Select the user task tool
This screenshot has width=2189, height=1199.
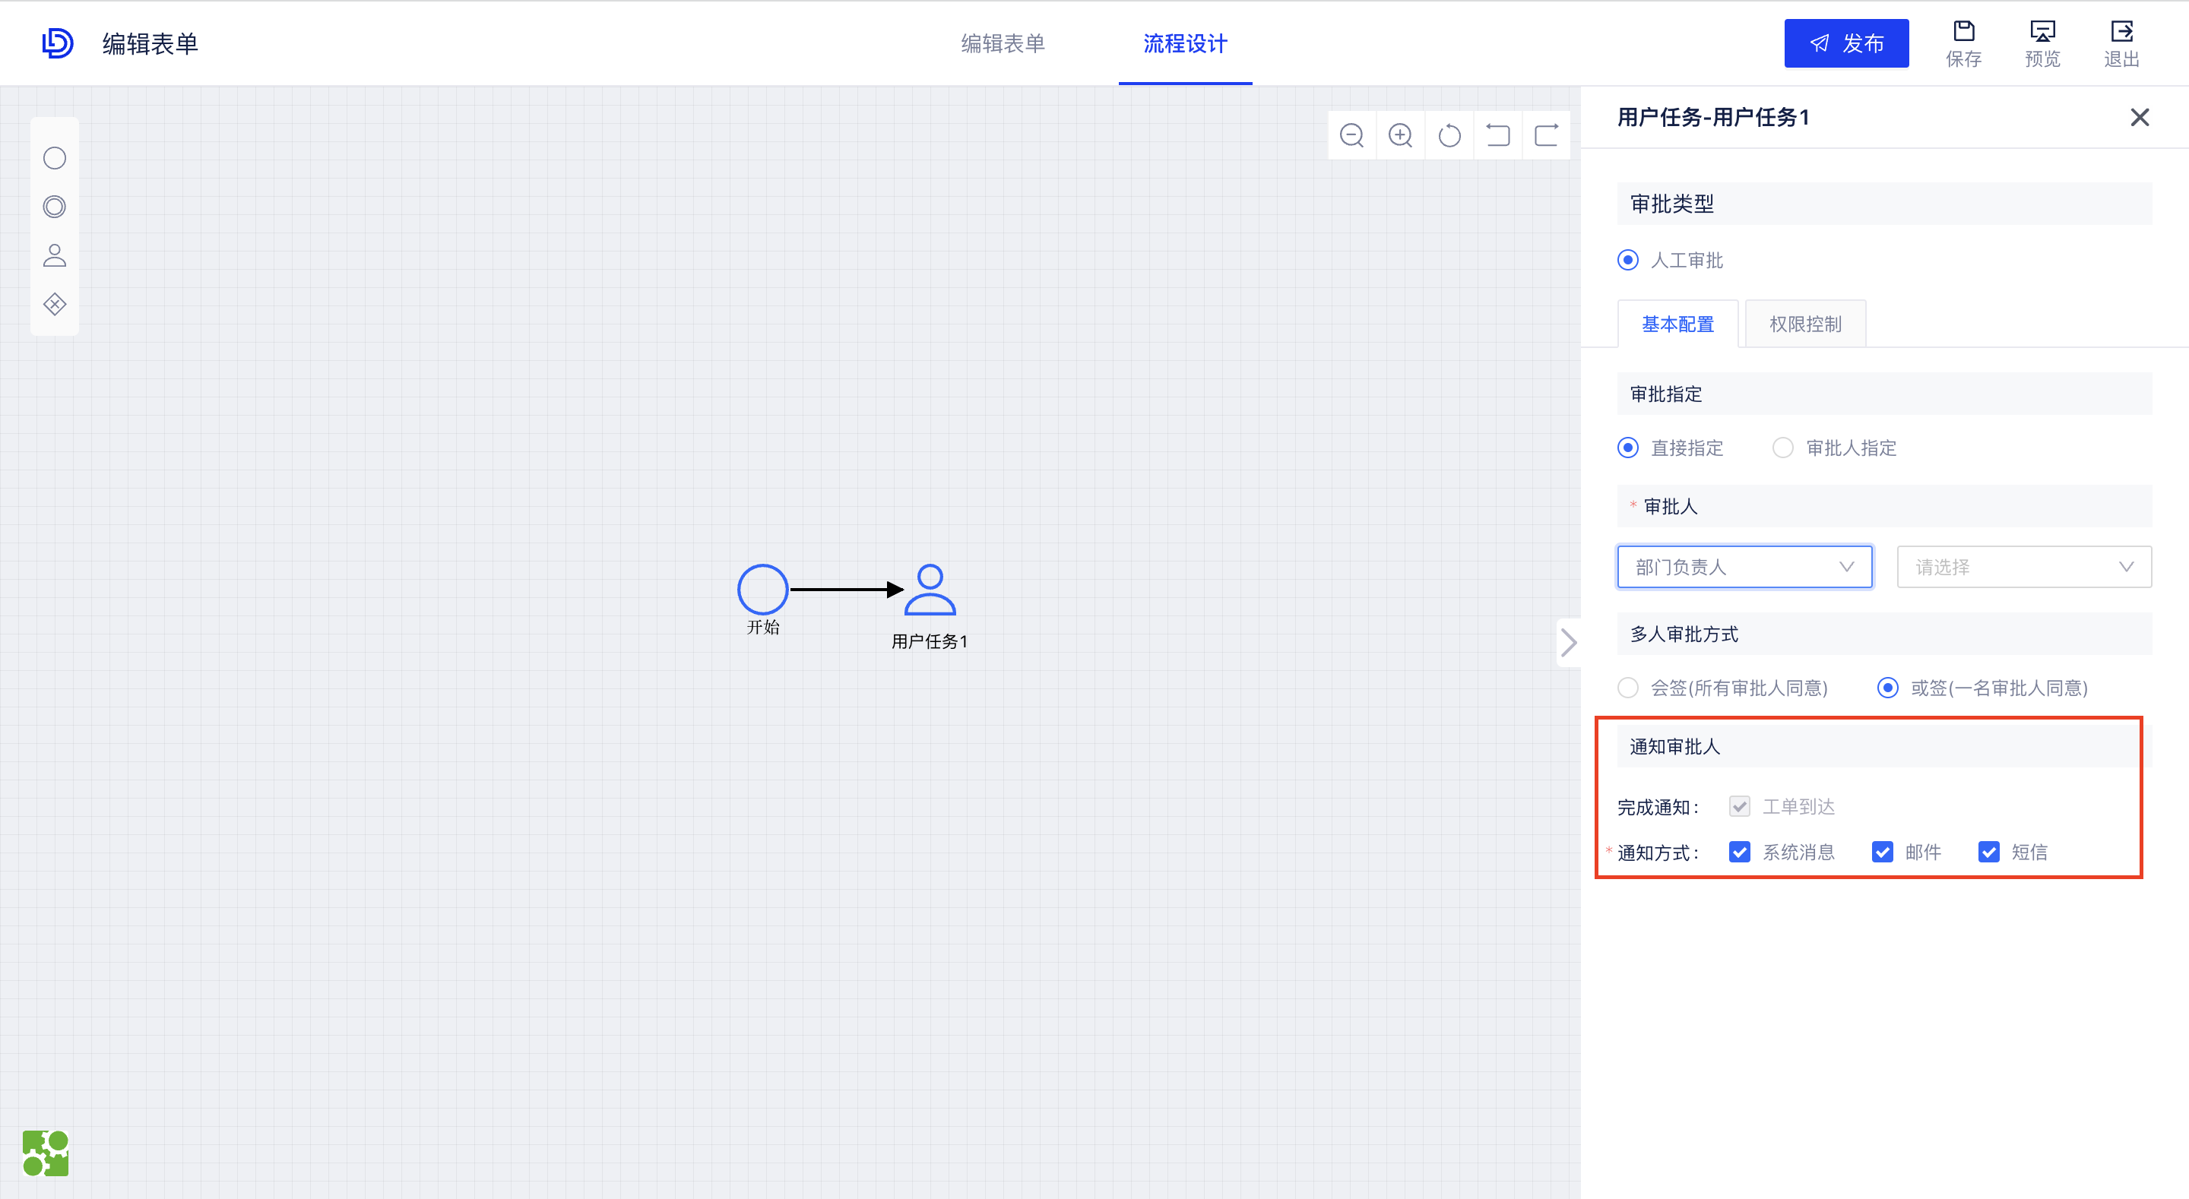[55, 255]
